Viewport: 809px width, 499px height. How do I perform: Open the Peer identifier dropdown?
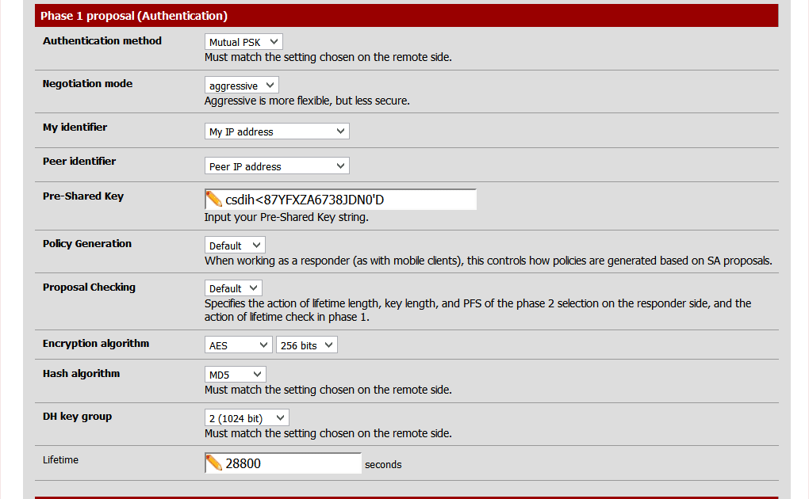pos(277,166)
